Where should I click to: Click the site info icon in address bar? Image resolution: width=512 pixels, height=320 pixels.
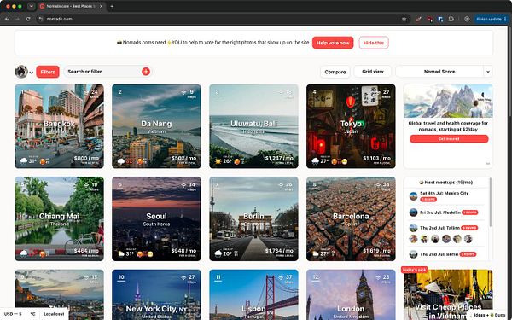(41, 19)
